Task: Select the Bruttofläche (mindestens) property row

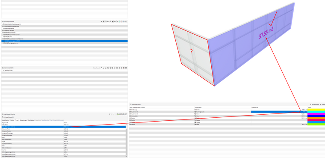Action: click(64, 127)
